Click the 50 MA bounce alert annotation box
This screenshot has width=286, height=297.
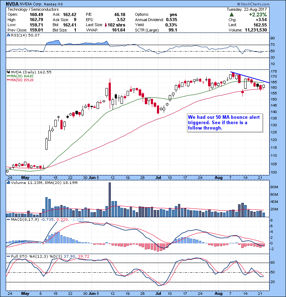click(225, 122)
